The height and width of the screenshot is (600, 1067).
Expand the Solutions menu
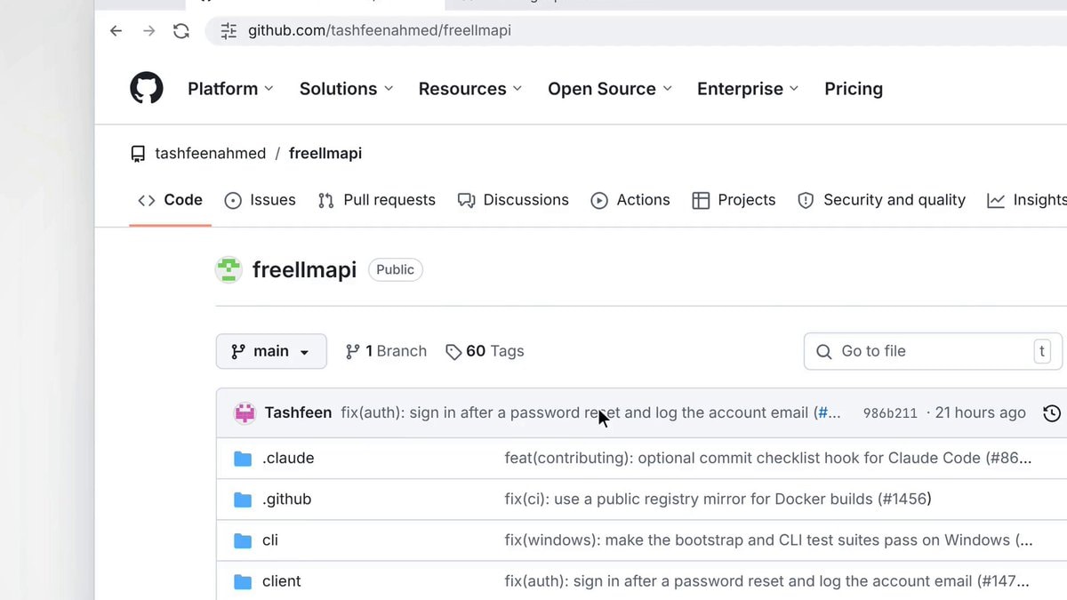tap(346, 89)
